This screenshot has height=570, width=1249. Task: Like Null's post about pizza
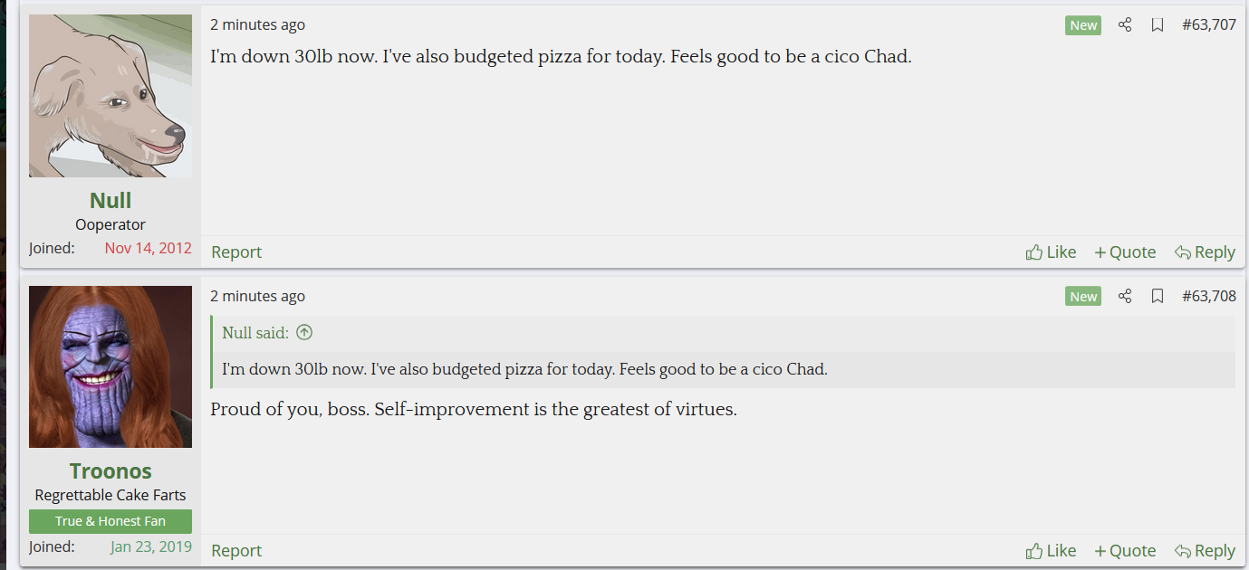(x=1051, y=252)
